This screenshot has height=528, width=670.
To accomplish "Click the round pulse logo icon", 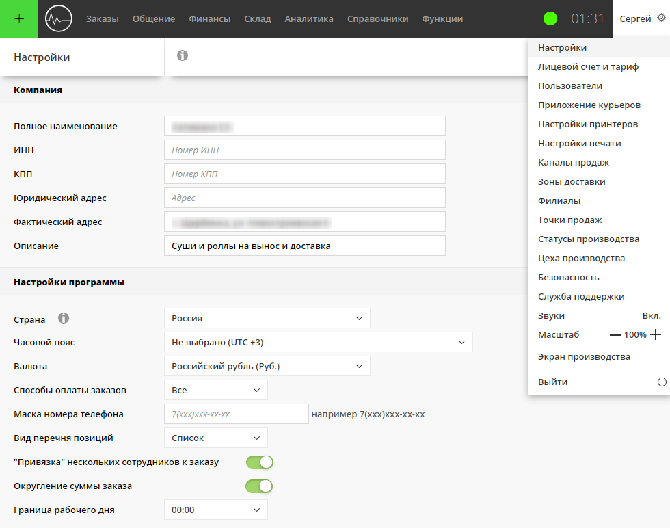I will [58, 19].
